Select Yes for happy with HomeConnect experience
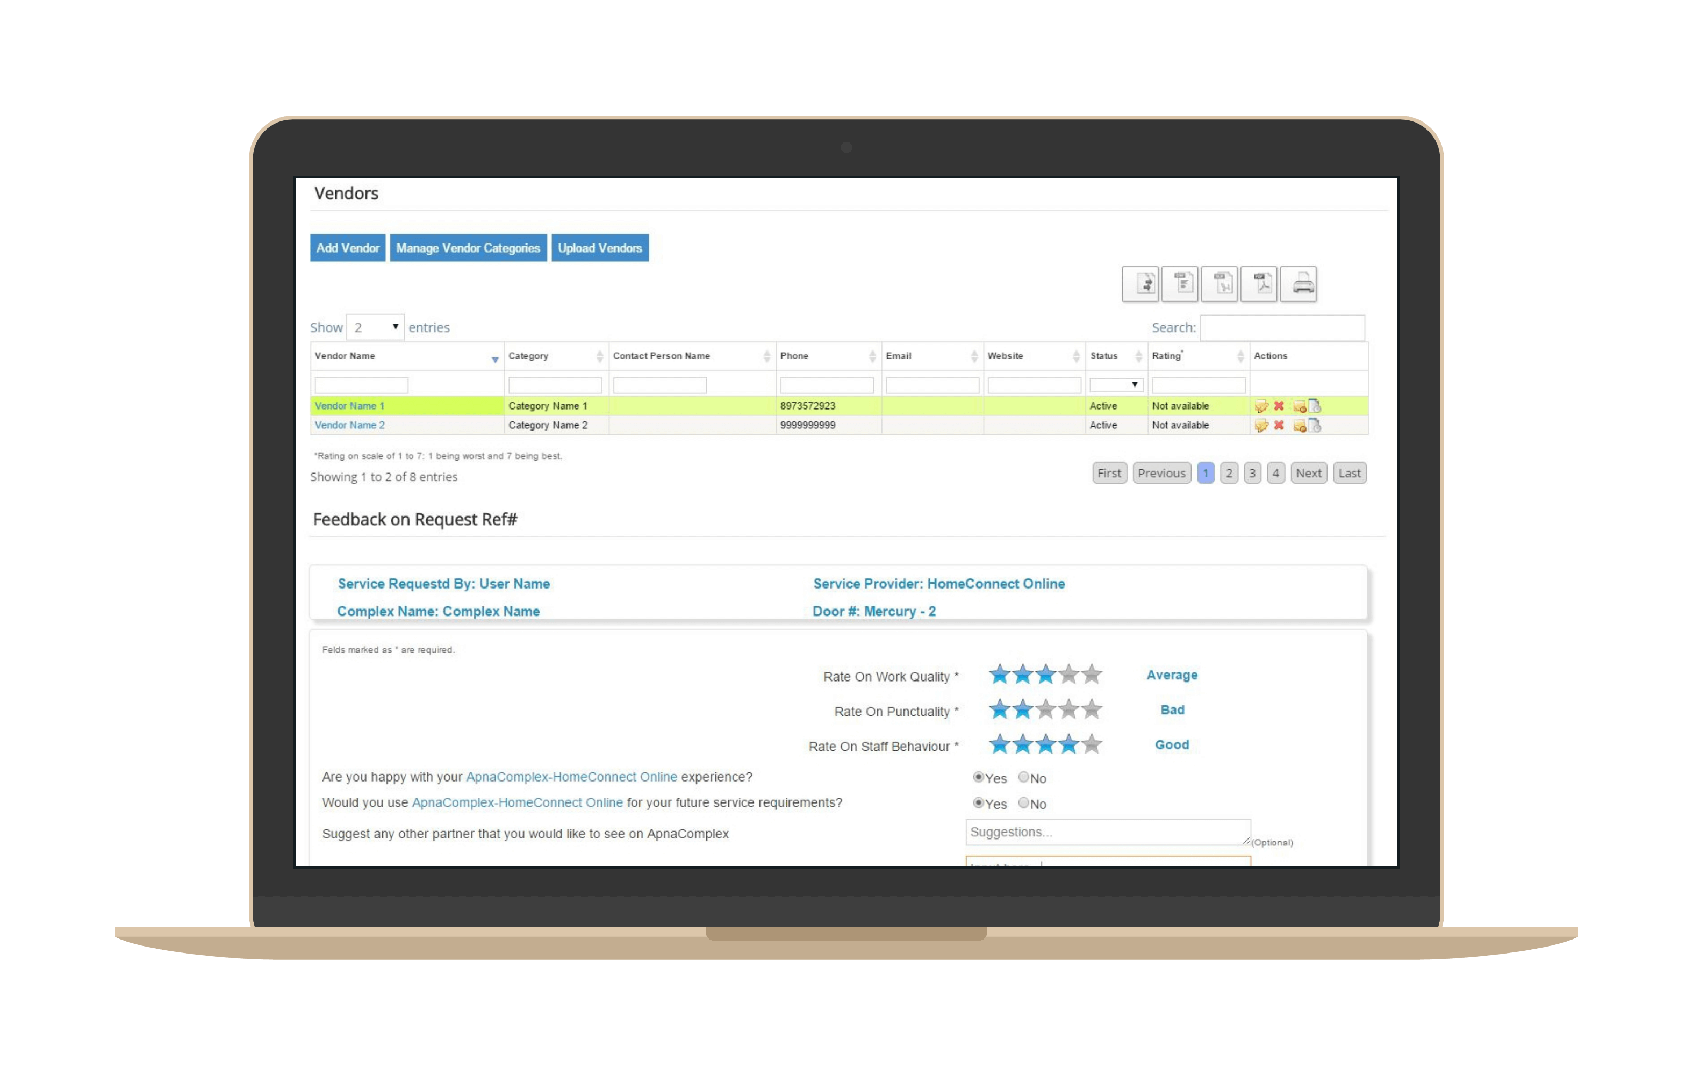This screenshot has width=1693, height=1075. click(979, 777)
